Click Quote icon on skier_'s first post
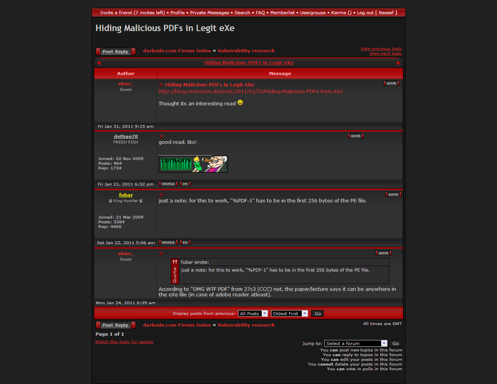Image resolution: width=497 pixels, height=384 pixels. click(391, 83)
